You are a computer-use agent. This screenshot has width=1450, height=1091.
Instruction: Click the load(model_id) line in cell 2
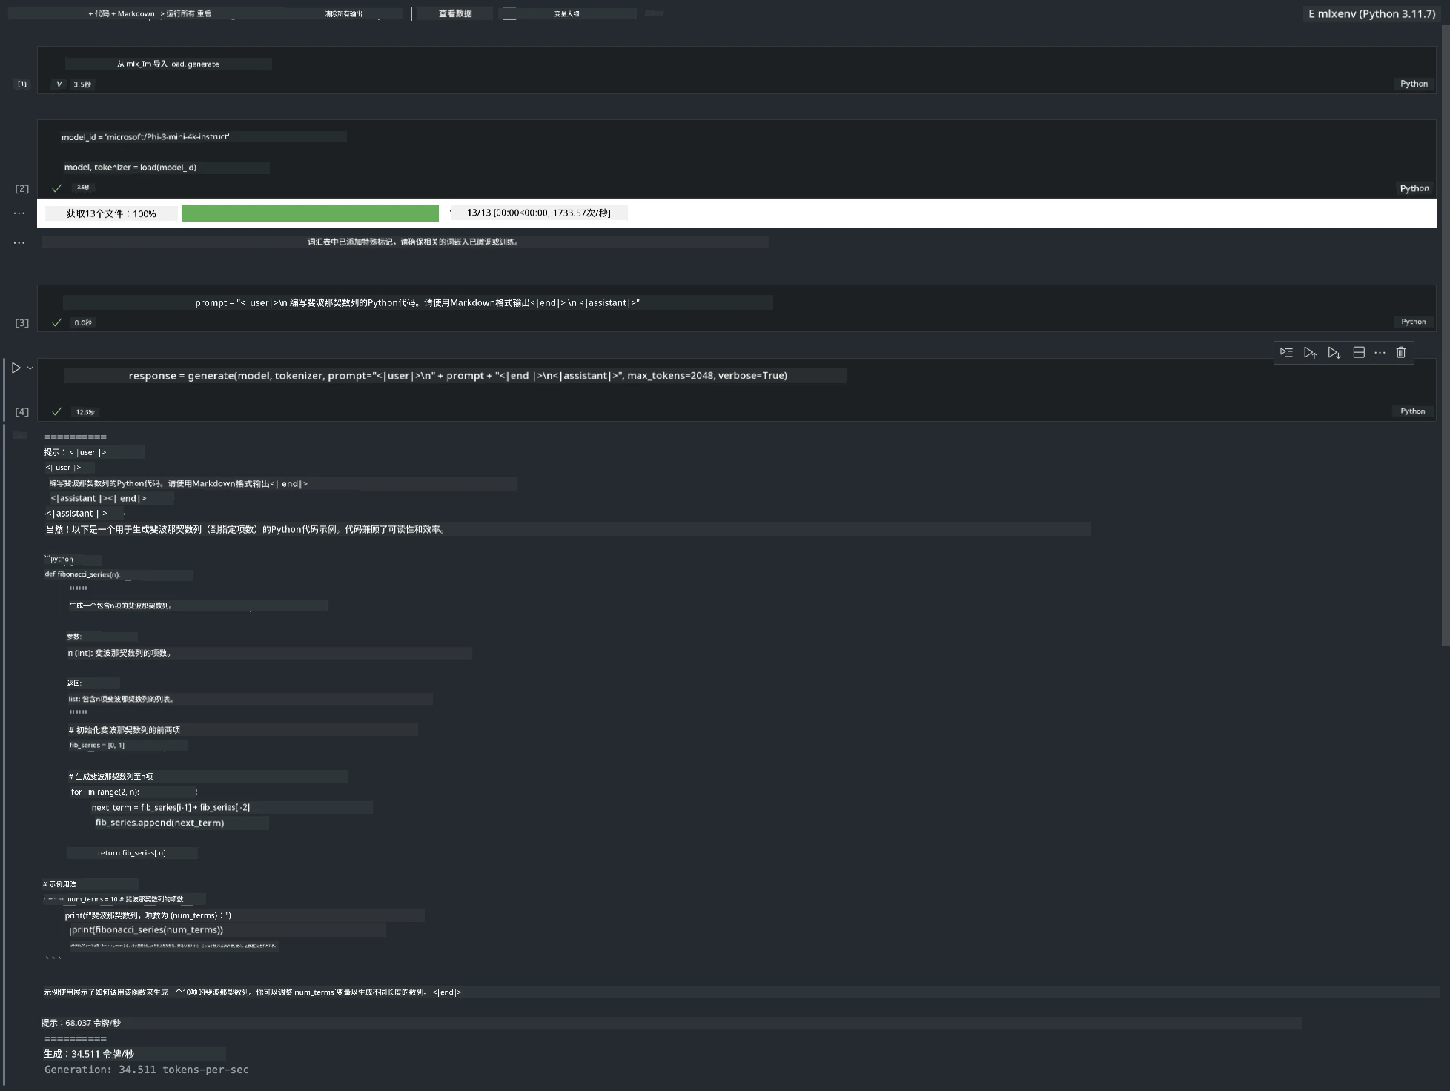click(x=130, y=168)
